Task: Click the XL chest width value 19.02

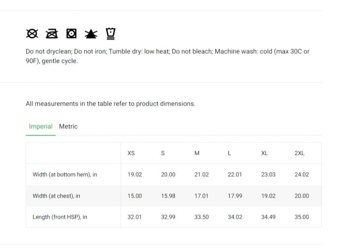Action: coord(268,196)
